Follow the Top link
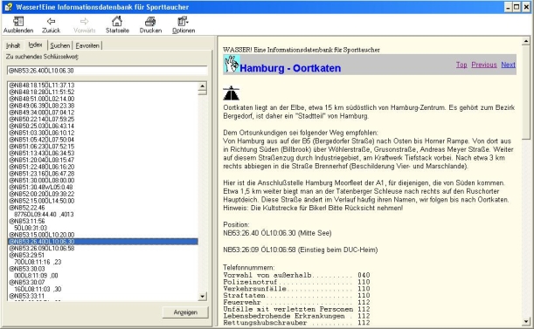The image size is (534, 329). click(461, 65)
